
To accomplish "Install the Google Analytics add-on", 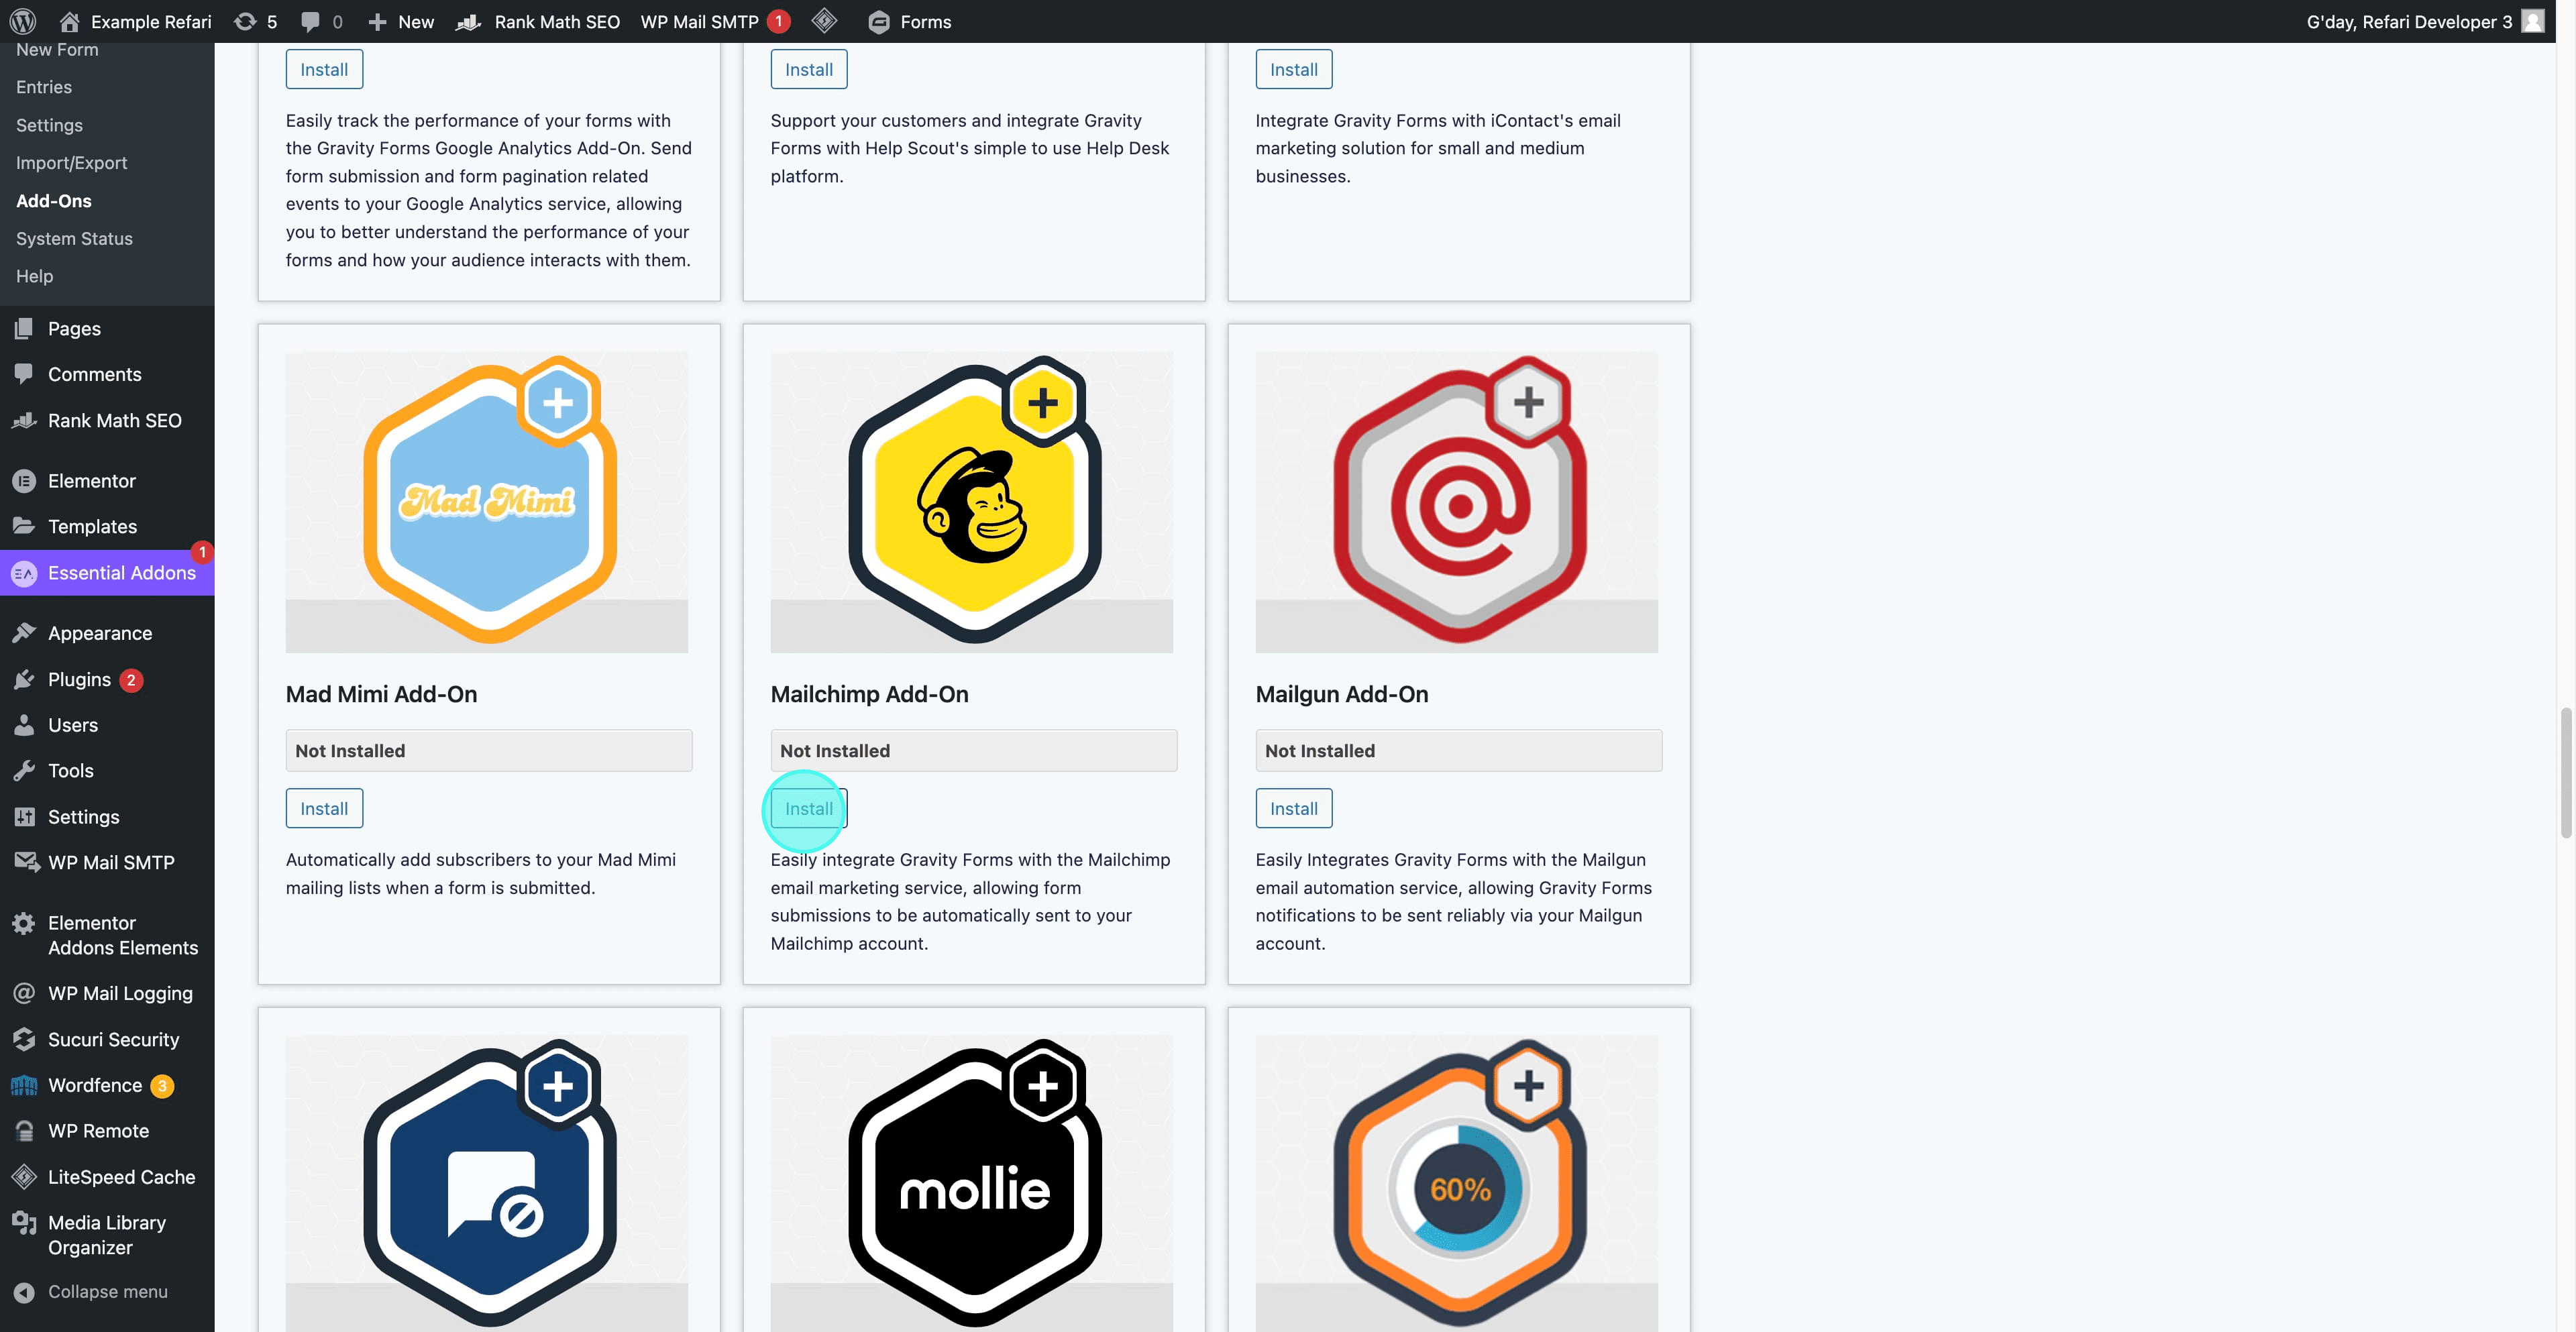I will 324,69.
